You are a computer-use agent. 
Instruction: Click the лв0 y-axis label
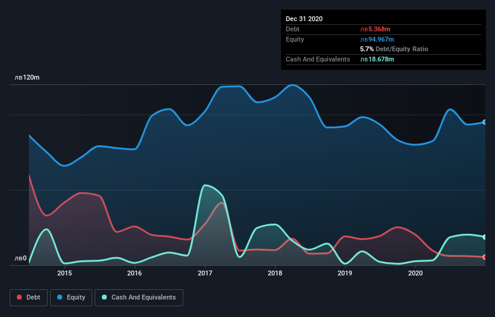click(20, 259)
